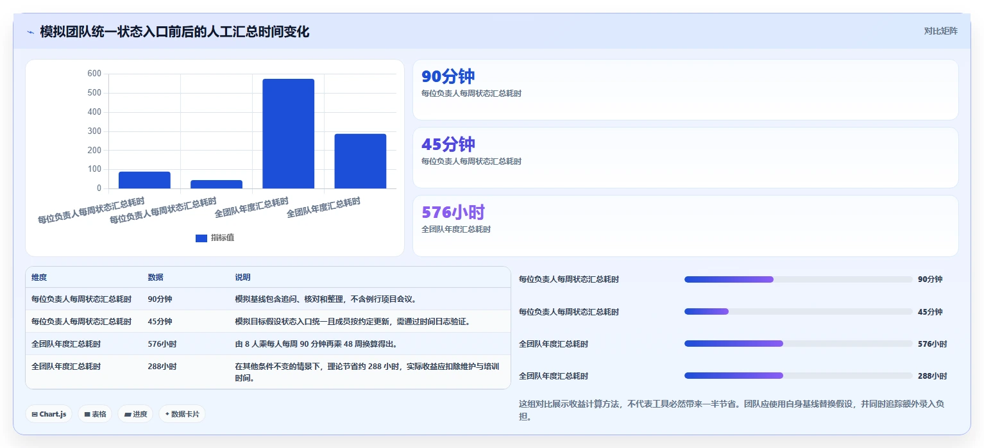Click the 说明 column header
The height and width of the screenshot is (448, 984).
coord(242,278)
